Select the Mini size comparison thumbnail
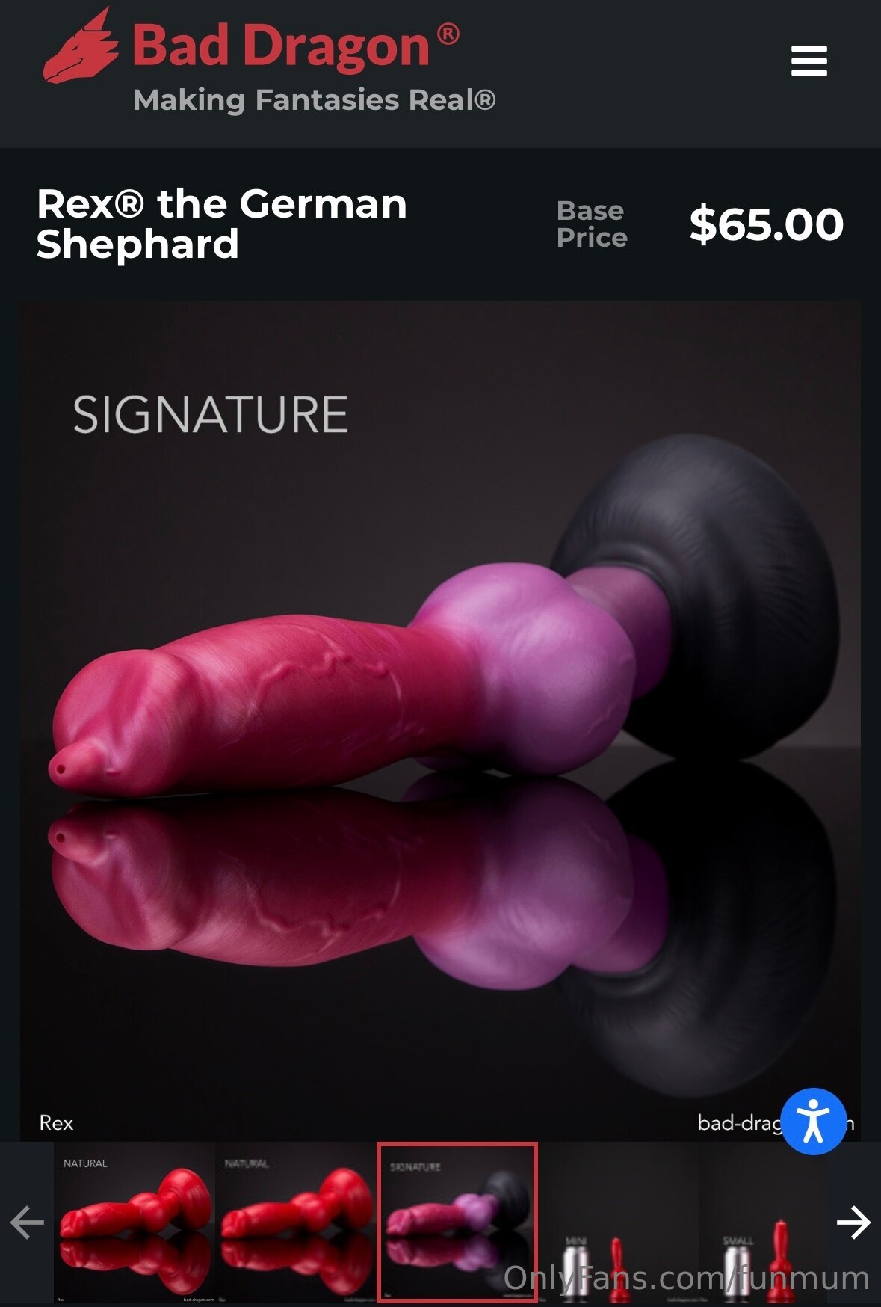The width and height of the screenshot is (881, 1307). coord(619,1223)
